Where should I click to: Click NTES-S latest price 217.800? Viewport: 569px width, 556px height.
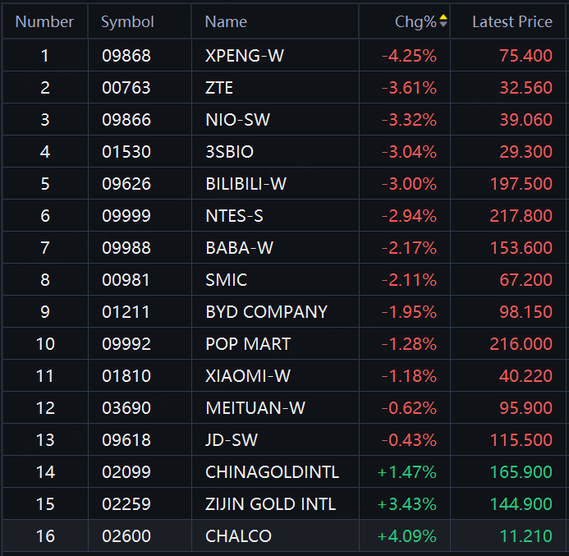coord(525,216)
